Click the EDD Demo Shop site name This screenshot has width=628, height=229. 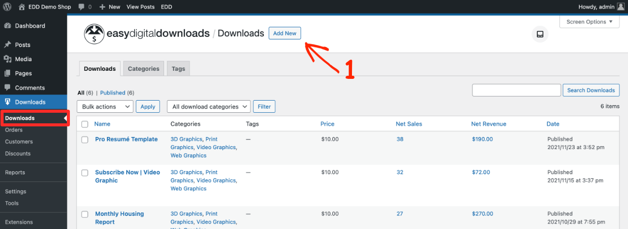click(51, 7)
